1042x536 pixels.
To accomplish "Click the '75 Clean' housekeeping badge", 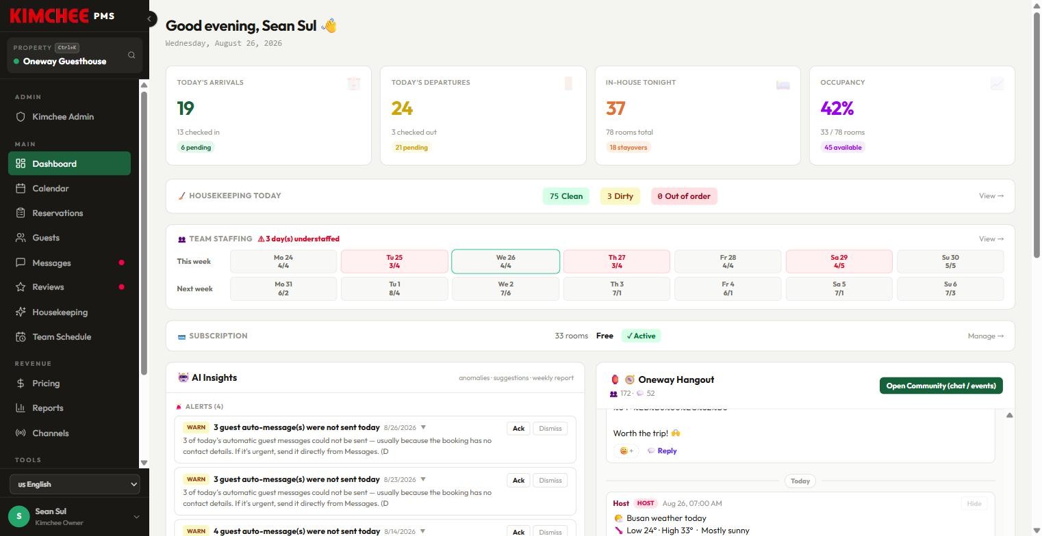I will point(566,196).
